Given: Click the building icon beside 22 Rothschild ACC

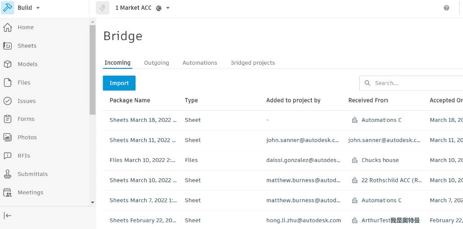Looking at the screenshot, I should [x=354, y=180].
